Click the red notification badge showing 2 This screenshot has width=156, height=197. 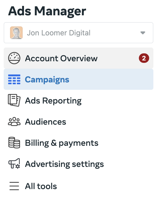[x=144, y=58]
